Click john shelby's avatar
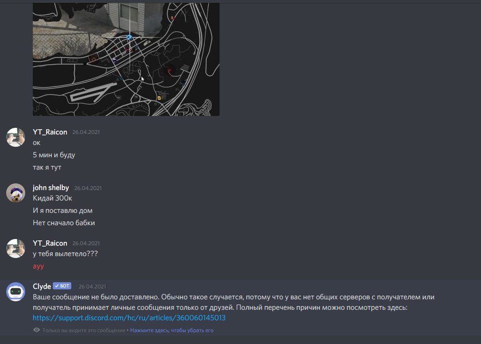The width and height of the screenshot is (481, 344). coord(16,193)
